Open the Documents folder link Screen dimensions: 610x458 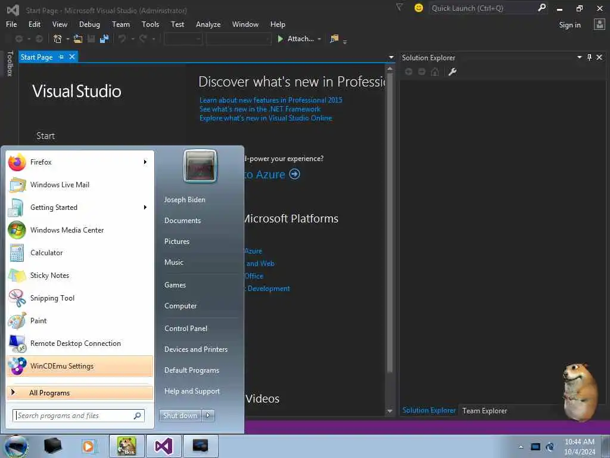(182, 221)
